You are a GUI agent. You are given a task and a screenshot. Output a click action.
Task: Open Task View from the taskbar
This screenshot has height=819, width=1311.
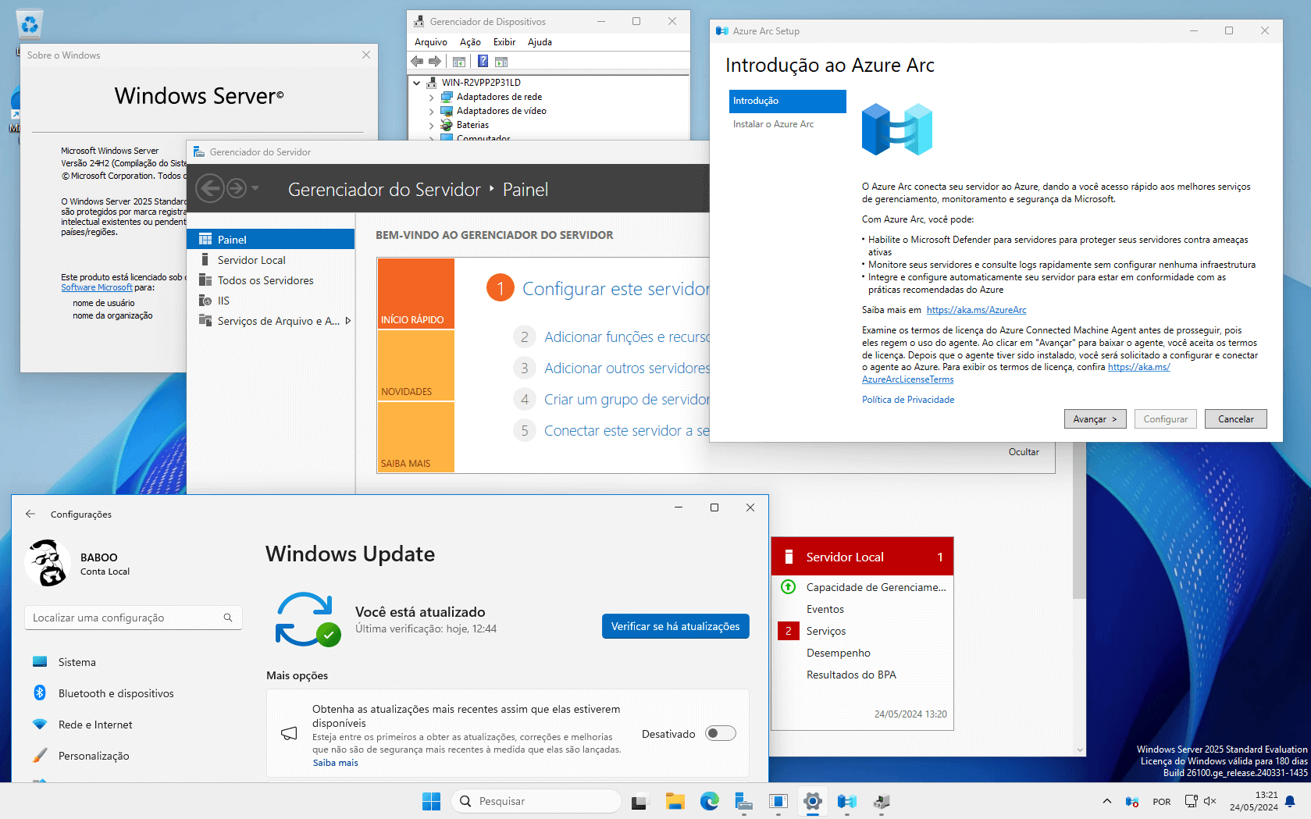pyautogui.click(x=639, y=801)
